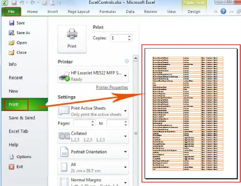Switch to the Home ribbon tab

(x=32, y=12)
